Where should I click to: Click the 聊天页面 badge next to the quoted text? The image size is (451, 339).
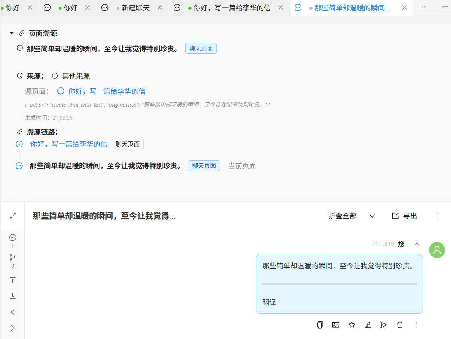click(x=201, y=48)
